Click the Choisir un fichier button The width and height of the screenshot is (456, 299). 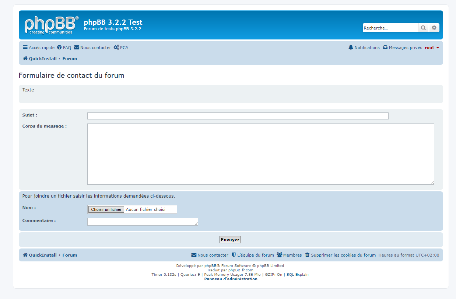pos(106,209)
